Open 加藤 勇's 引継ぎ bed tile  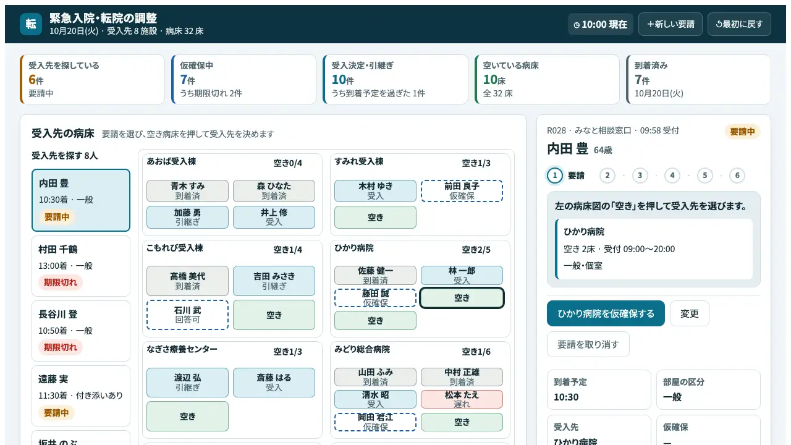pos(187,217)
